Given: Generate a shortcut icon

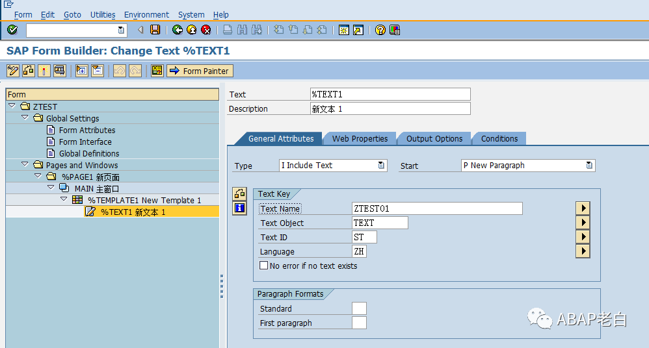Looking at the screenshot, I should pyautogui.click(x=358, y=30).
